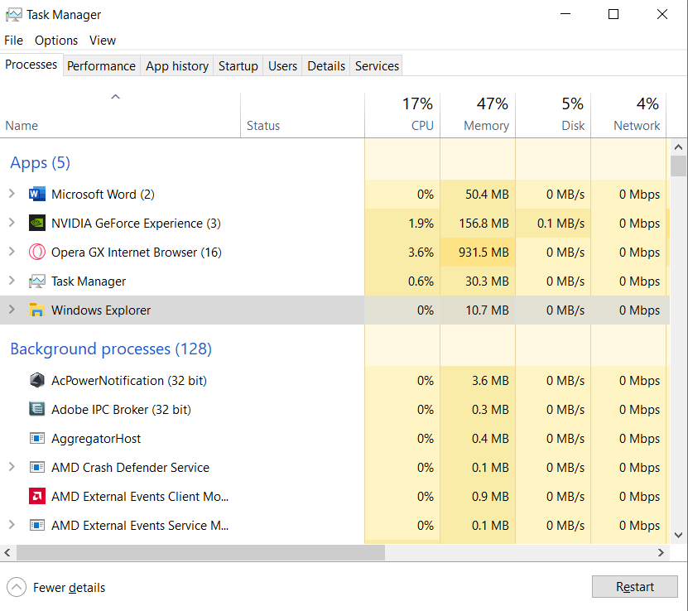The image size is (688, 611).
Task: Click the Apps (5) group heading
Action: click(x=40, y=163)
